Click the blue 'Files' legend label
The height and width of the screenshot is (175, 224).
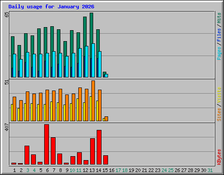point(219,35)
